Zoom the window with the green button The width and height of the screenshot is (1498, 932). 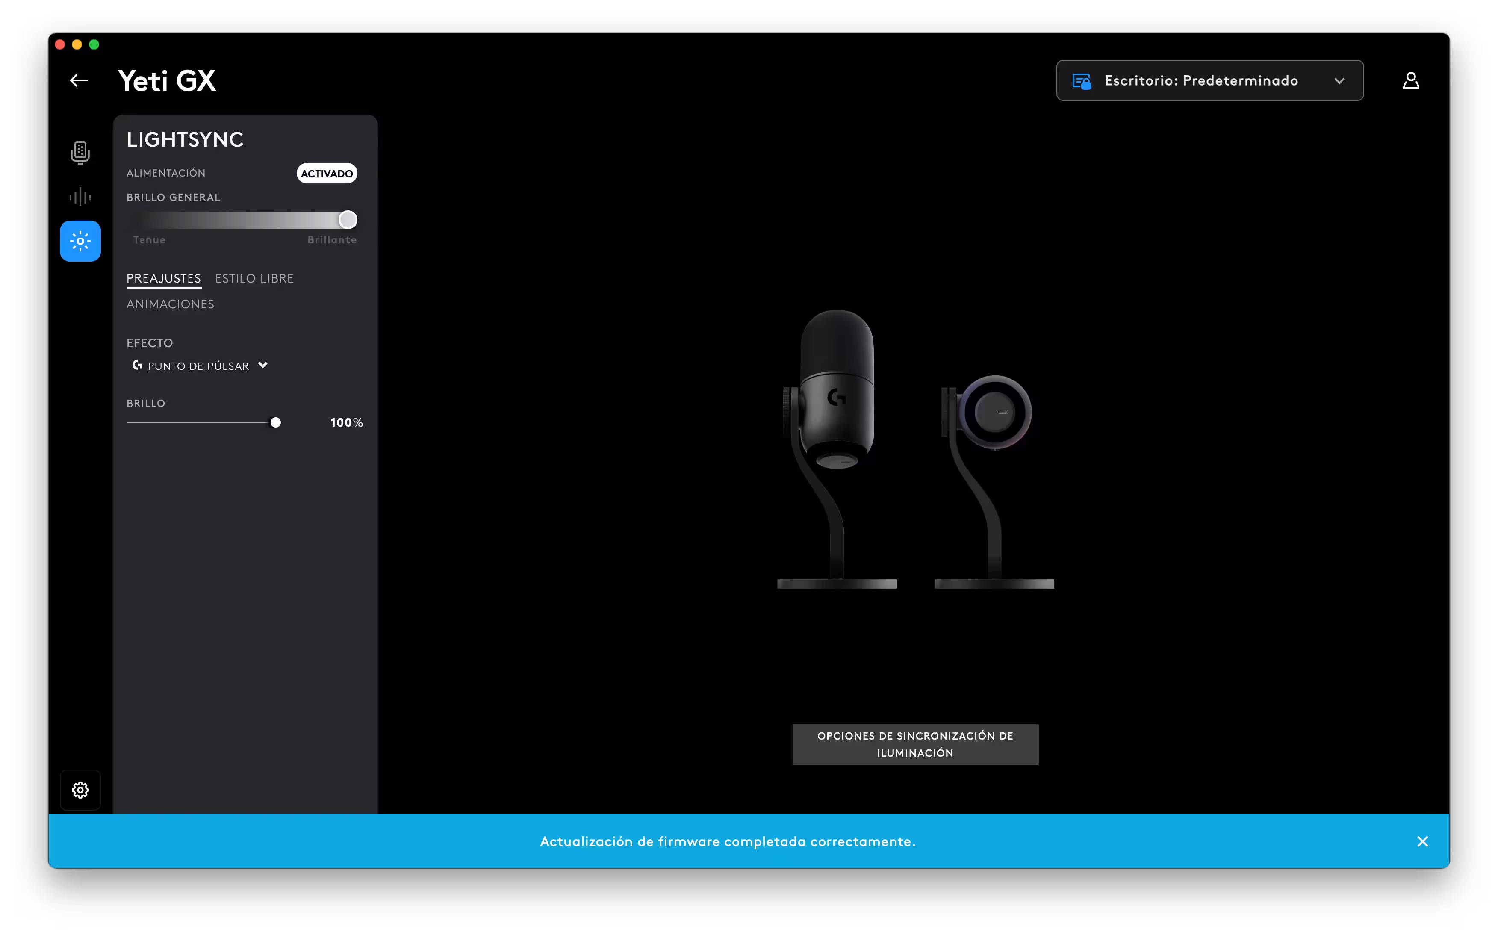94,44
